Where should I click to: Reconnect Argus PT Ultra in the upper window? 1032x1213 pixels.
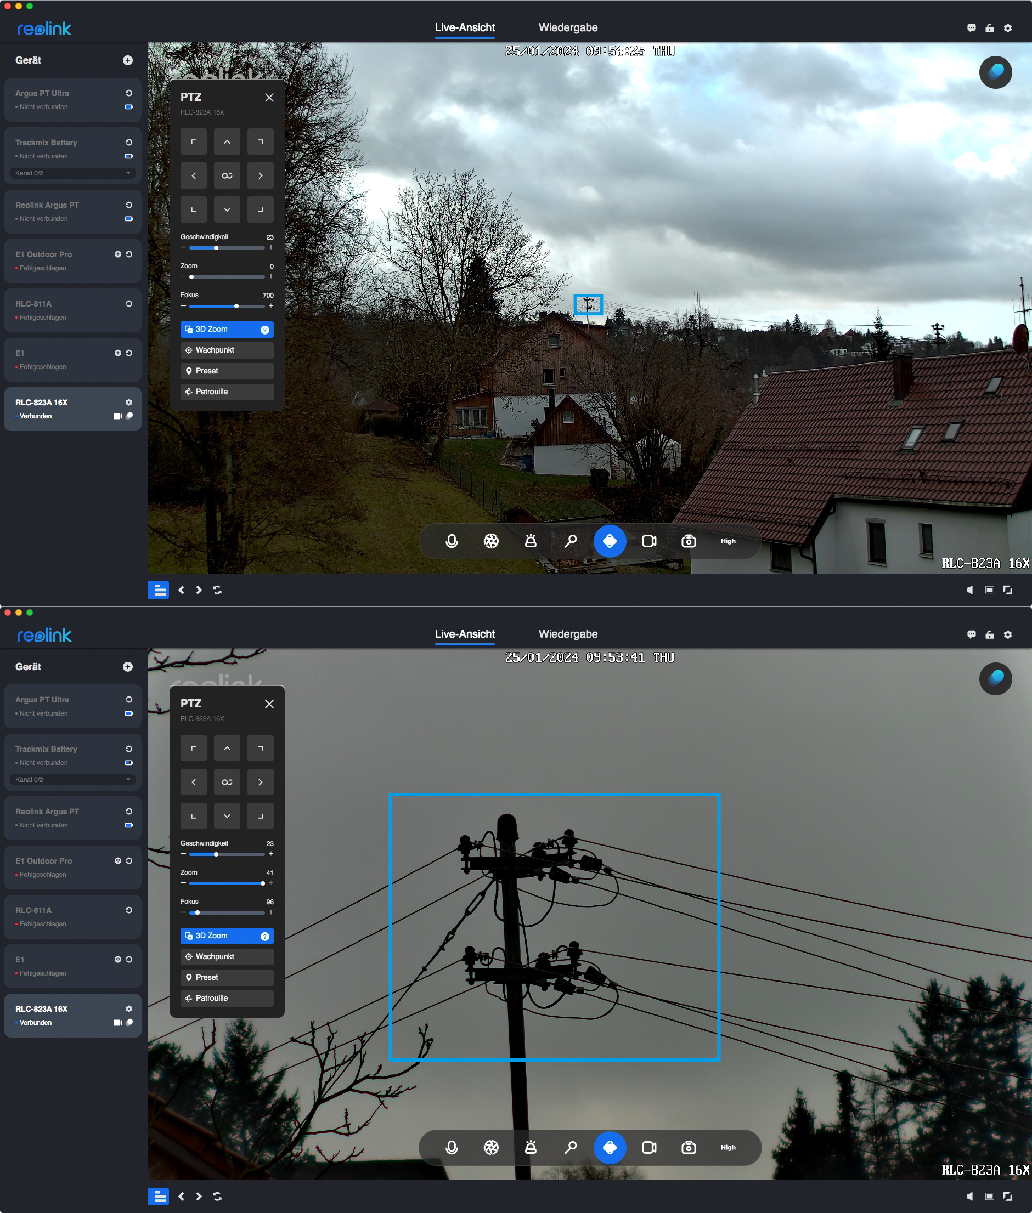[x=129, y=93]
